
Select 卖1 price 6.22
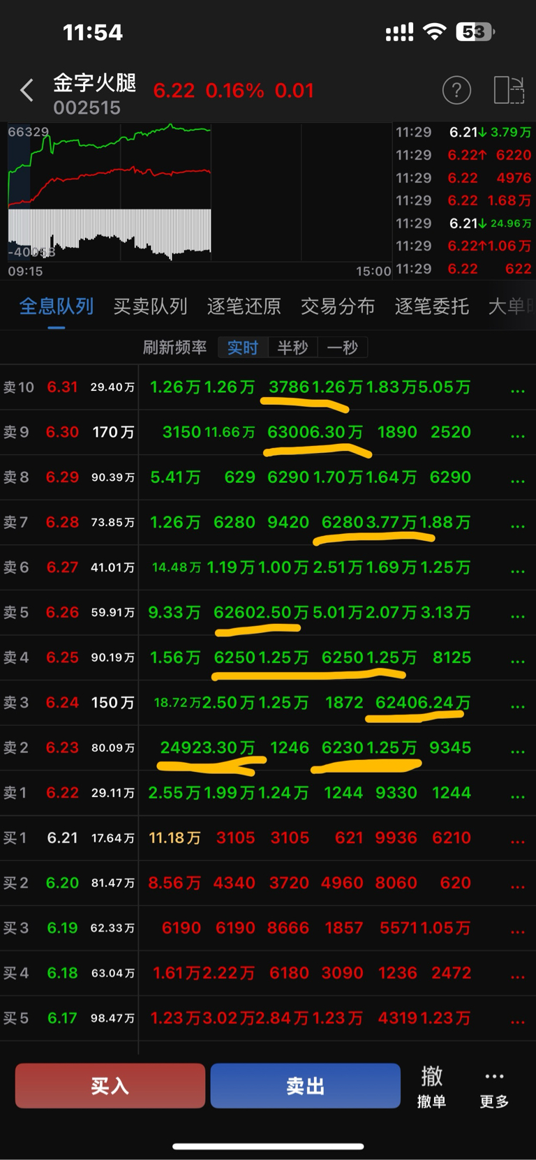pyautogui.click(x=62, y=793)
